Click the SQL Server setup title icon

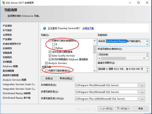point(3,3)
